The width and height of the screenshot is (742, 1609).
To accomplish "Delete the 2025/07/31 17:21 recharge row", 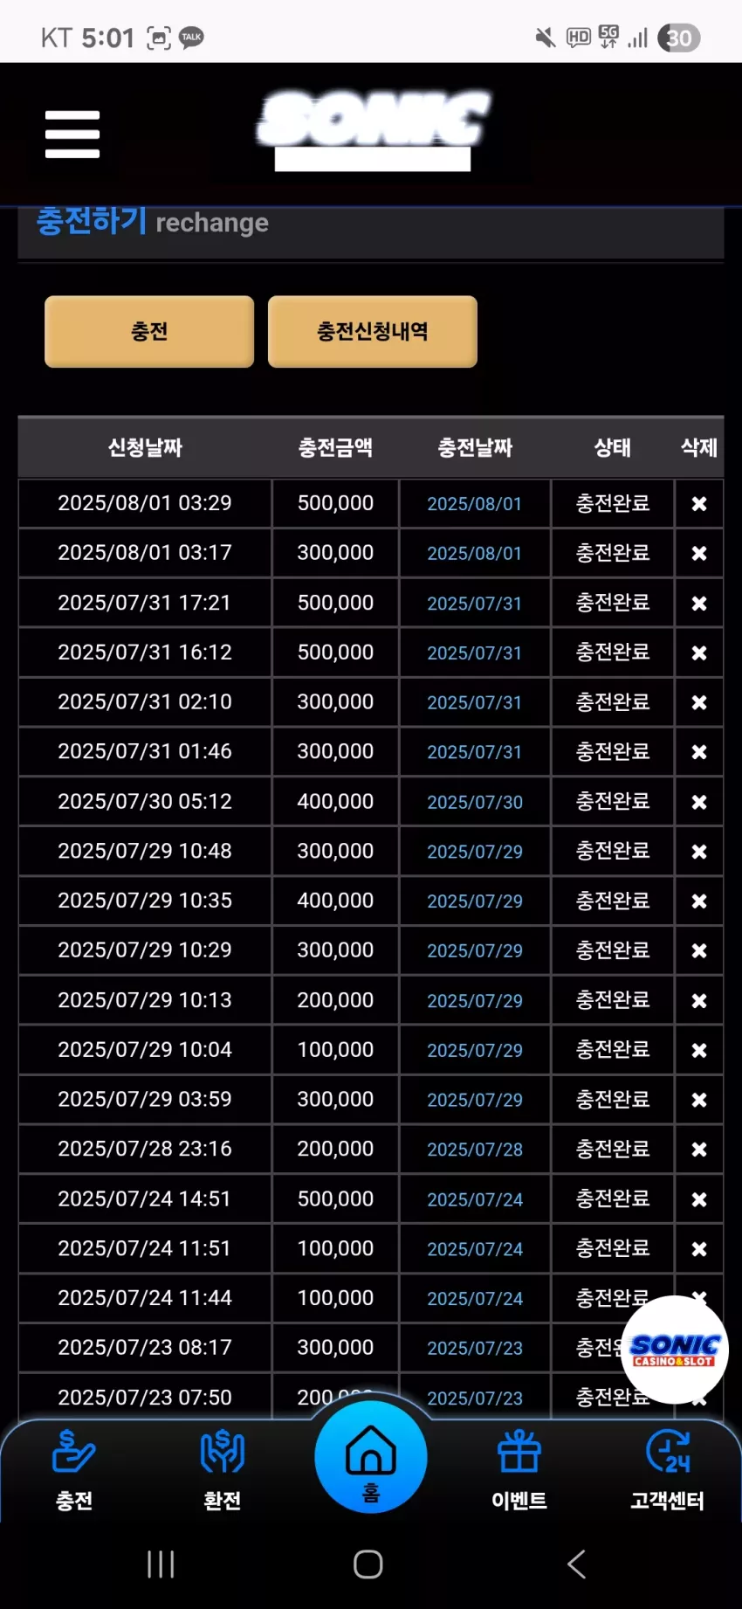I will [699, 603].
